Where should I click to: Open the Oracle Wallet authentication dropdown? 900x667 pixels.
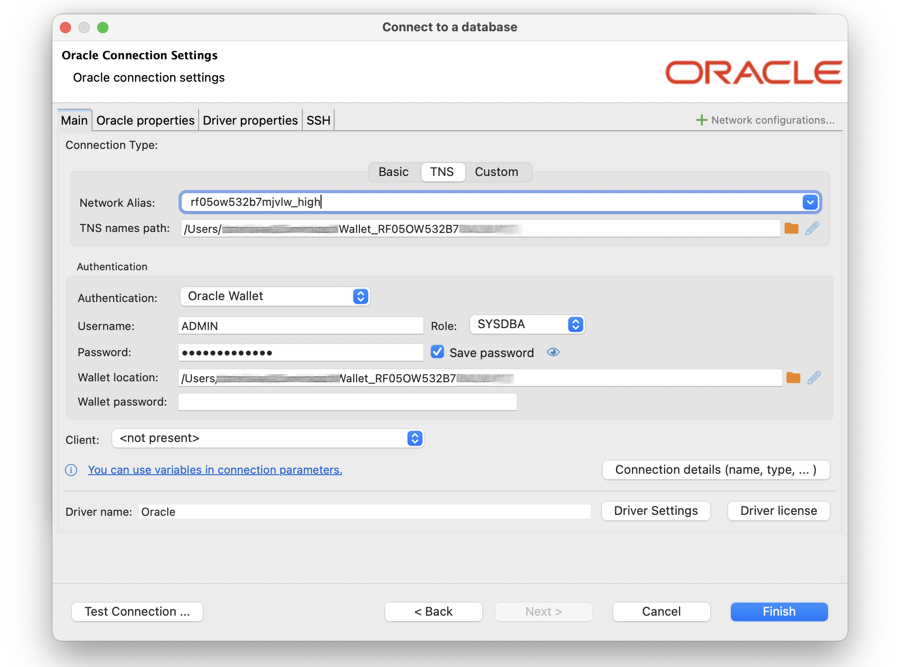tap(360, 296)
